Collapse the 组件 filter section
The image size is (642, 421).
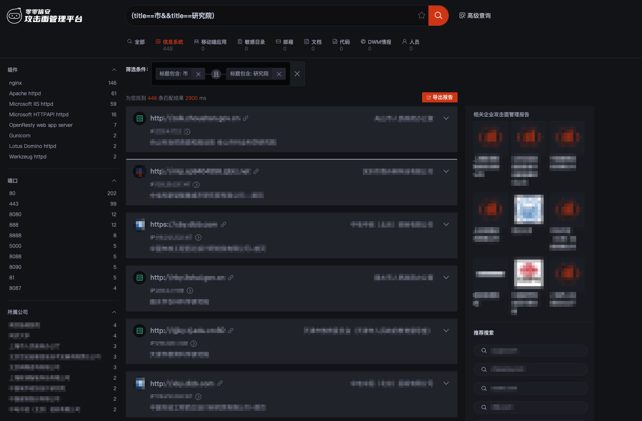coord(114,70)
